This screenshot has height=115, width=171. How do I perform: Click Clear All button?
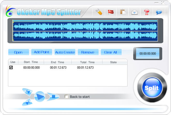[x=111, y=52]
